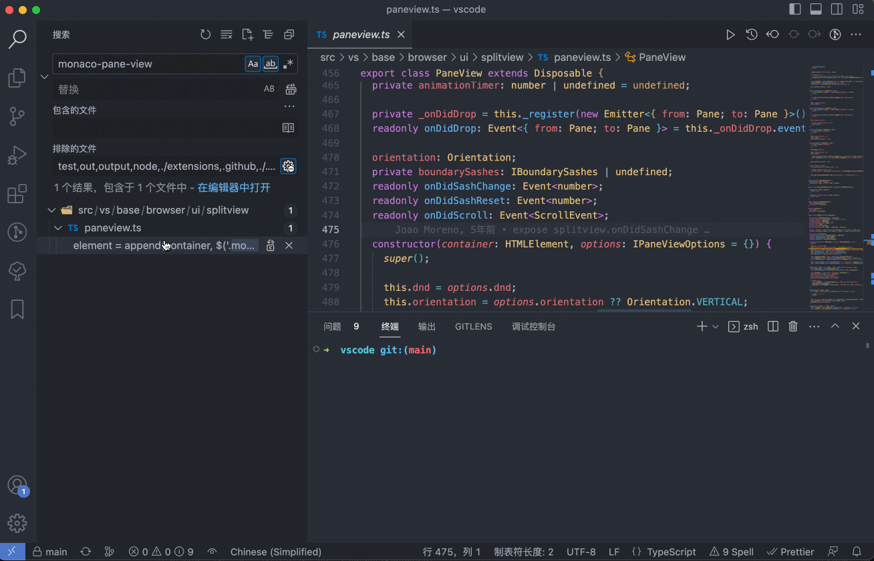Click the Replace All icon

[291, 89]
